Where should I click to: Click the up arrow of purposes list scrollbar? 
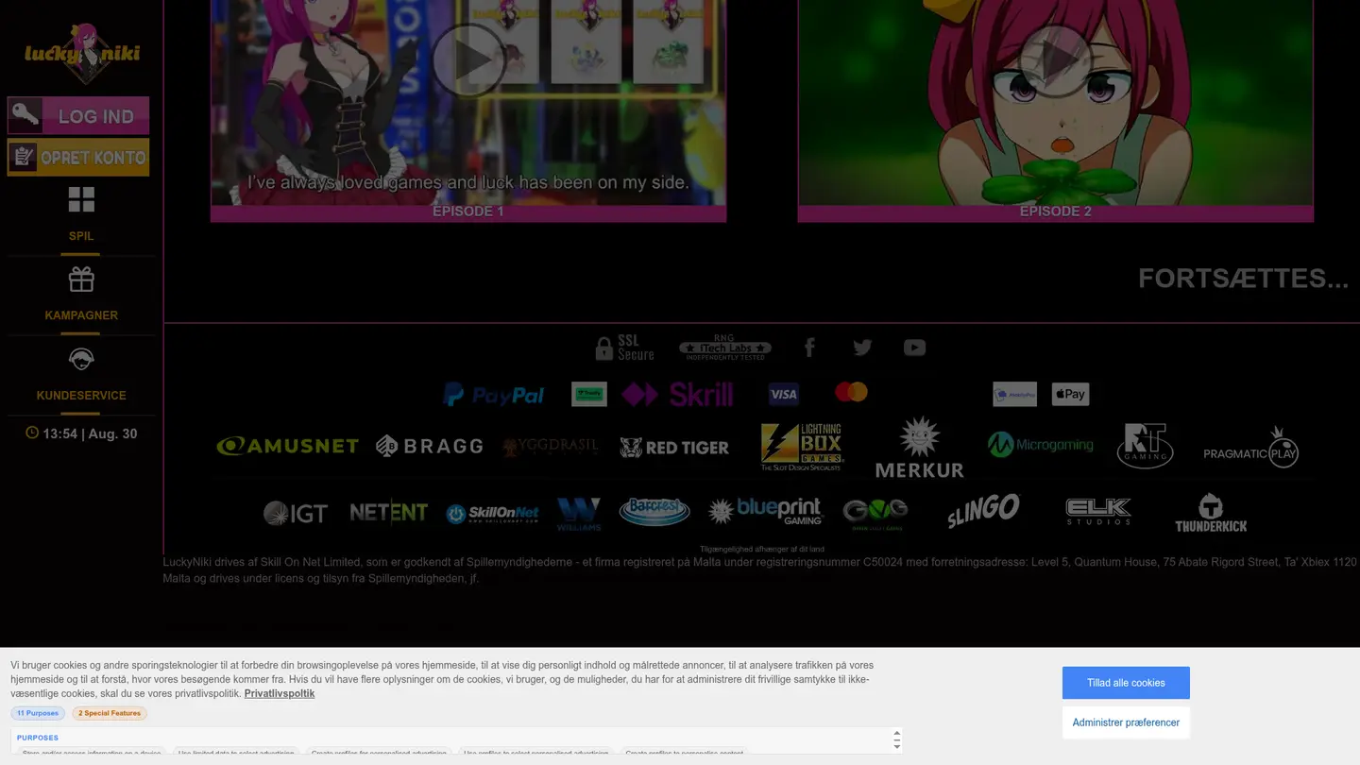point(897,734)
